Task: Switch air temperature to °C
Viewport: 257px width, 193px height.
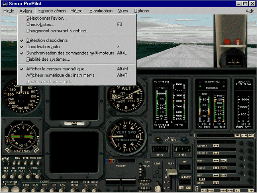Action: click(x=181, y=188)
